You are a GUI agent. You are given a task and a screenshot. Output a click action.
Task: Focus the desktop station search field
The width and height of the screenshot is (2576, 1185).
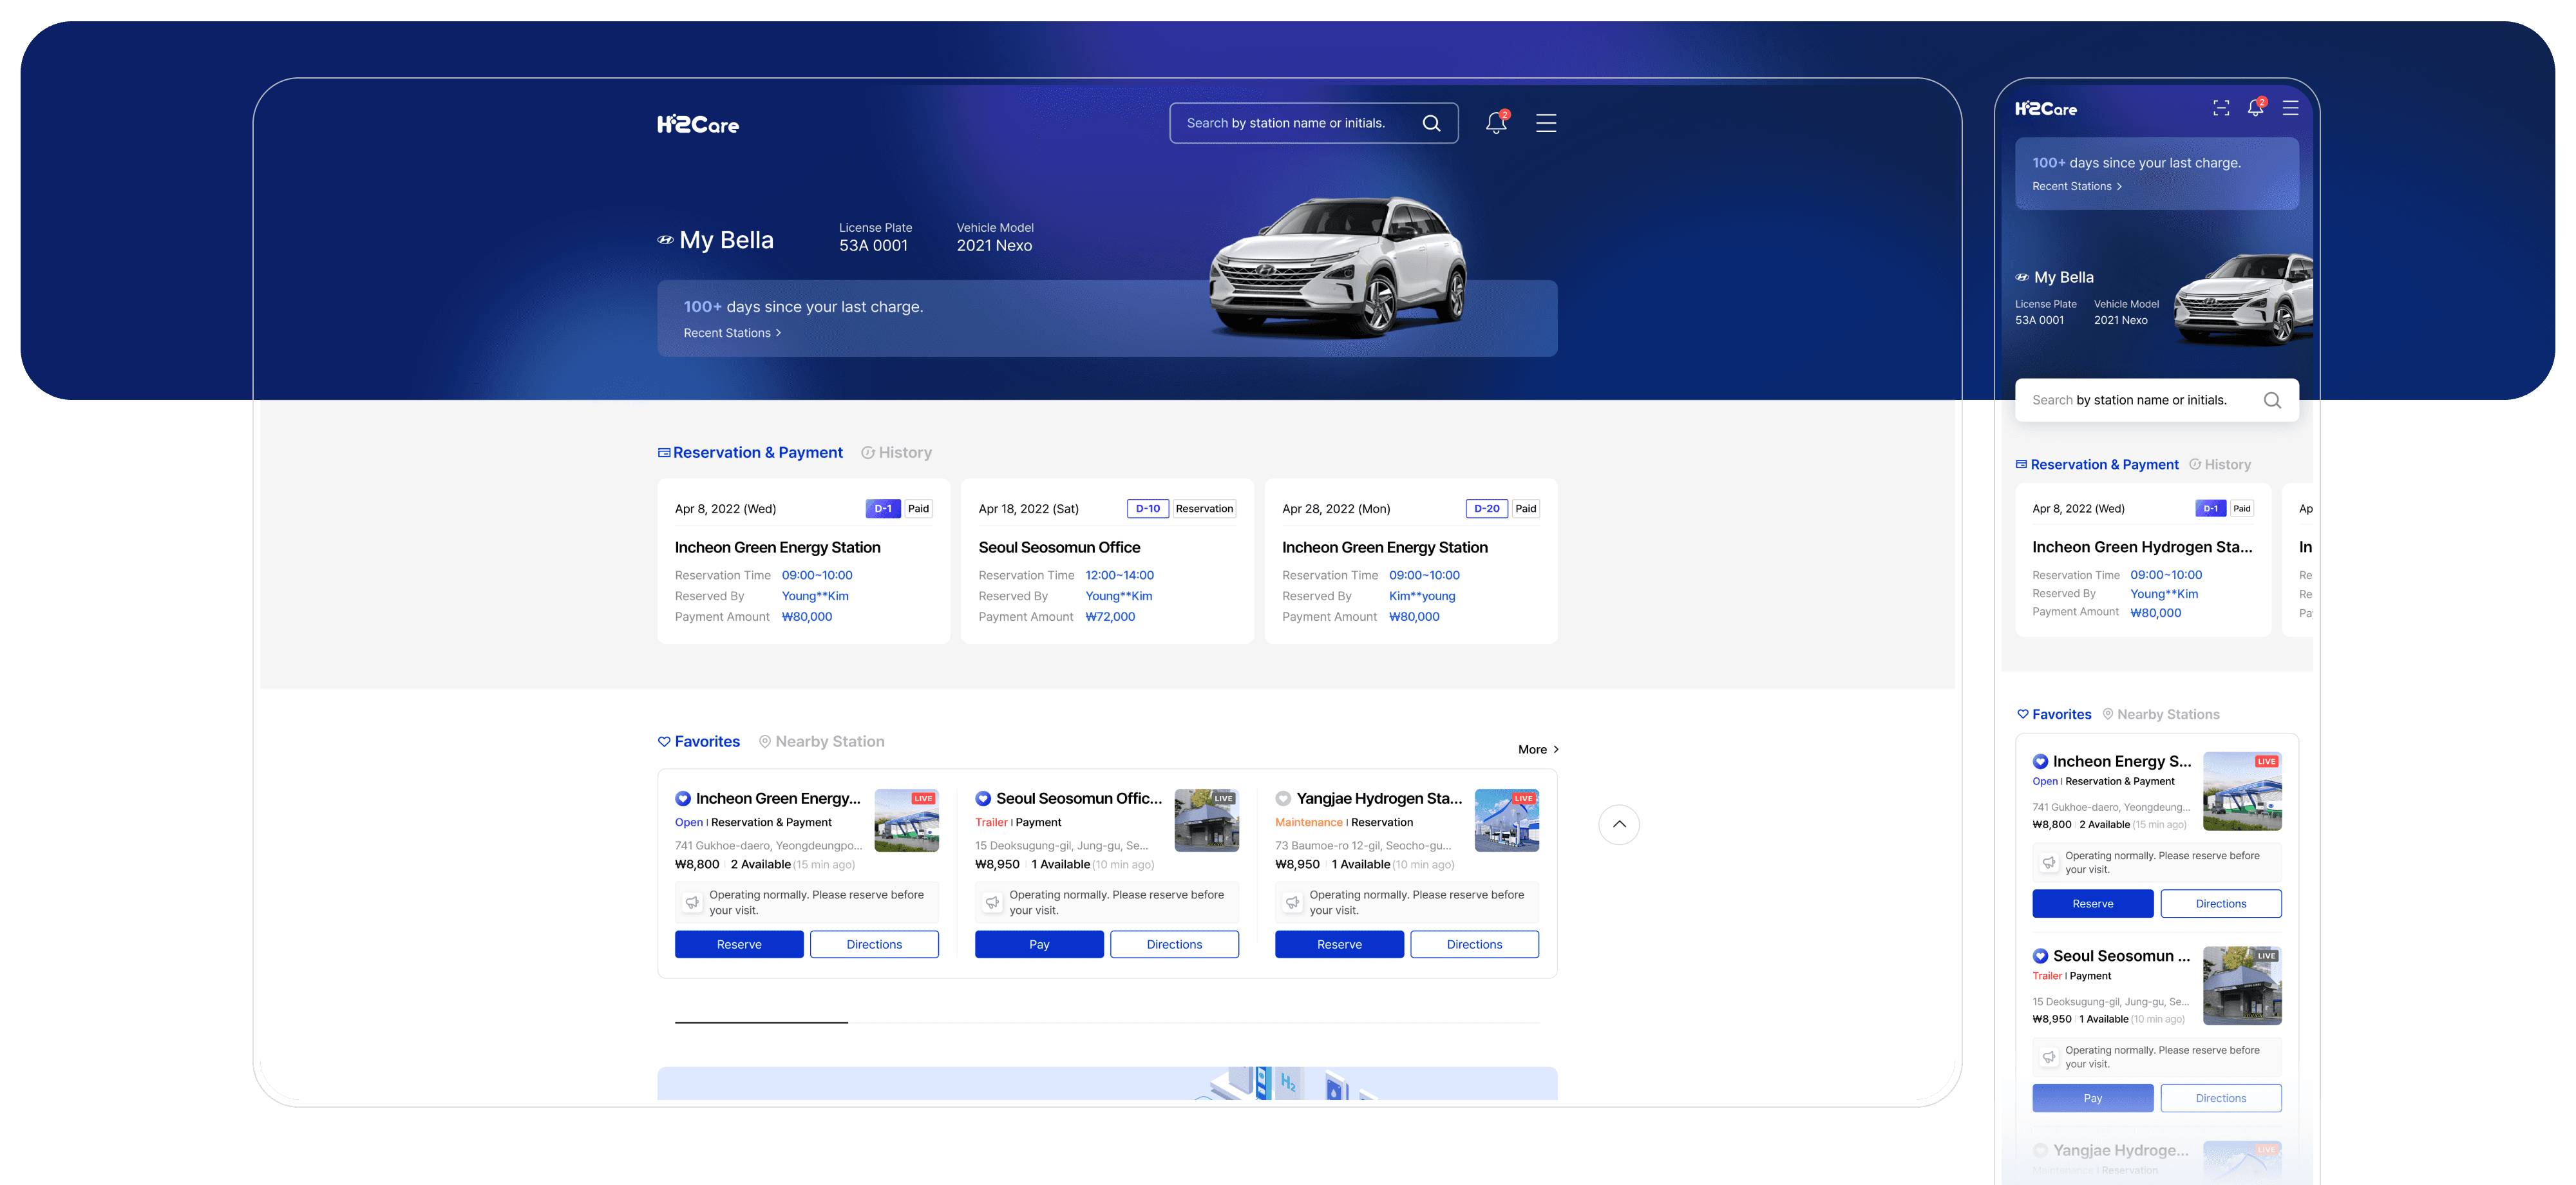click(x=1313, y=123)
